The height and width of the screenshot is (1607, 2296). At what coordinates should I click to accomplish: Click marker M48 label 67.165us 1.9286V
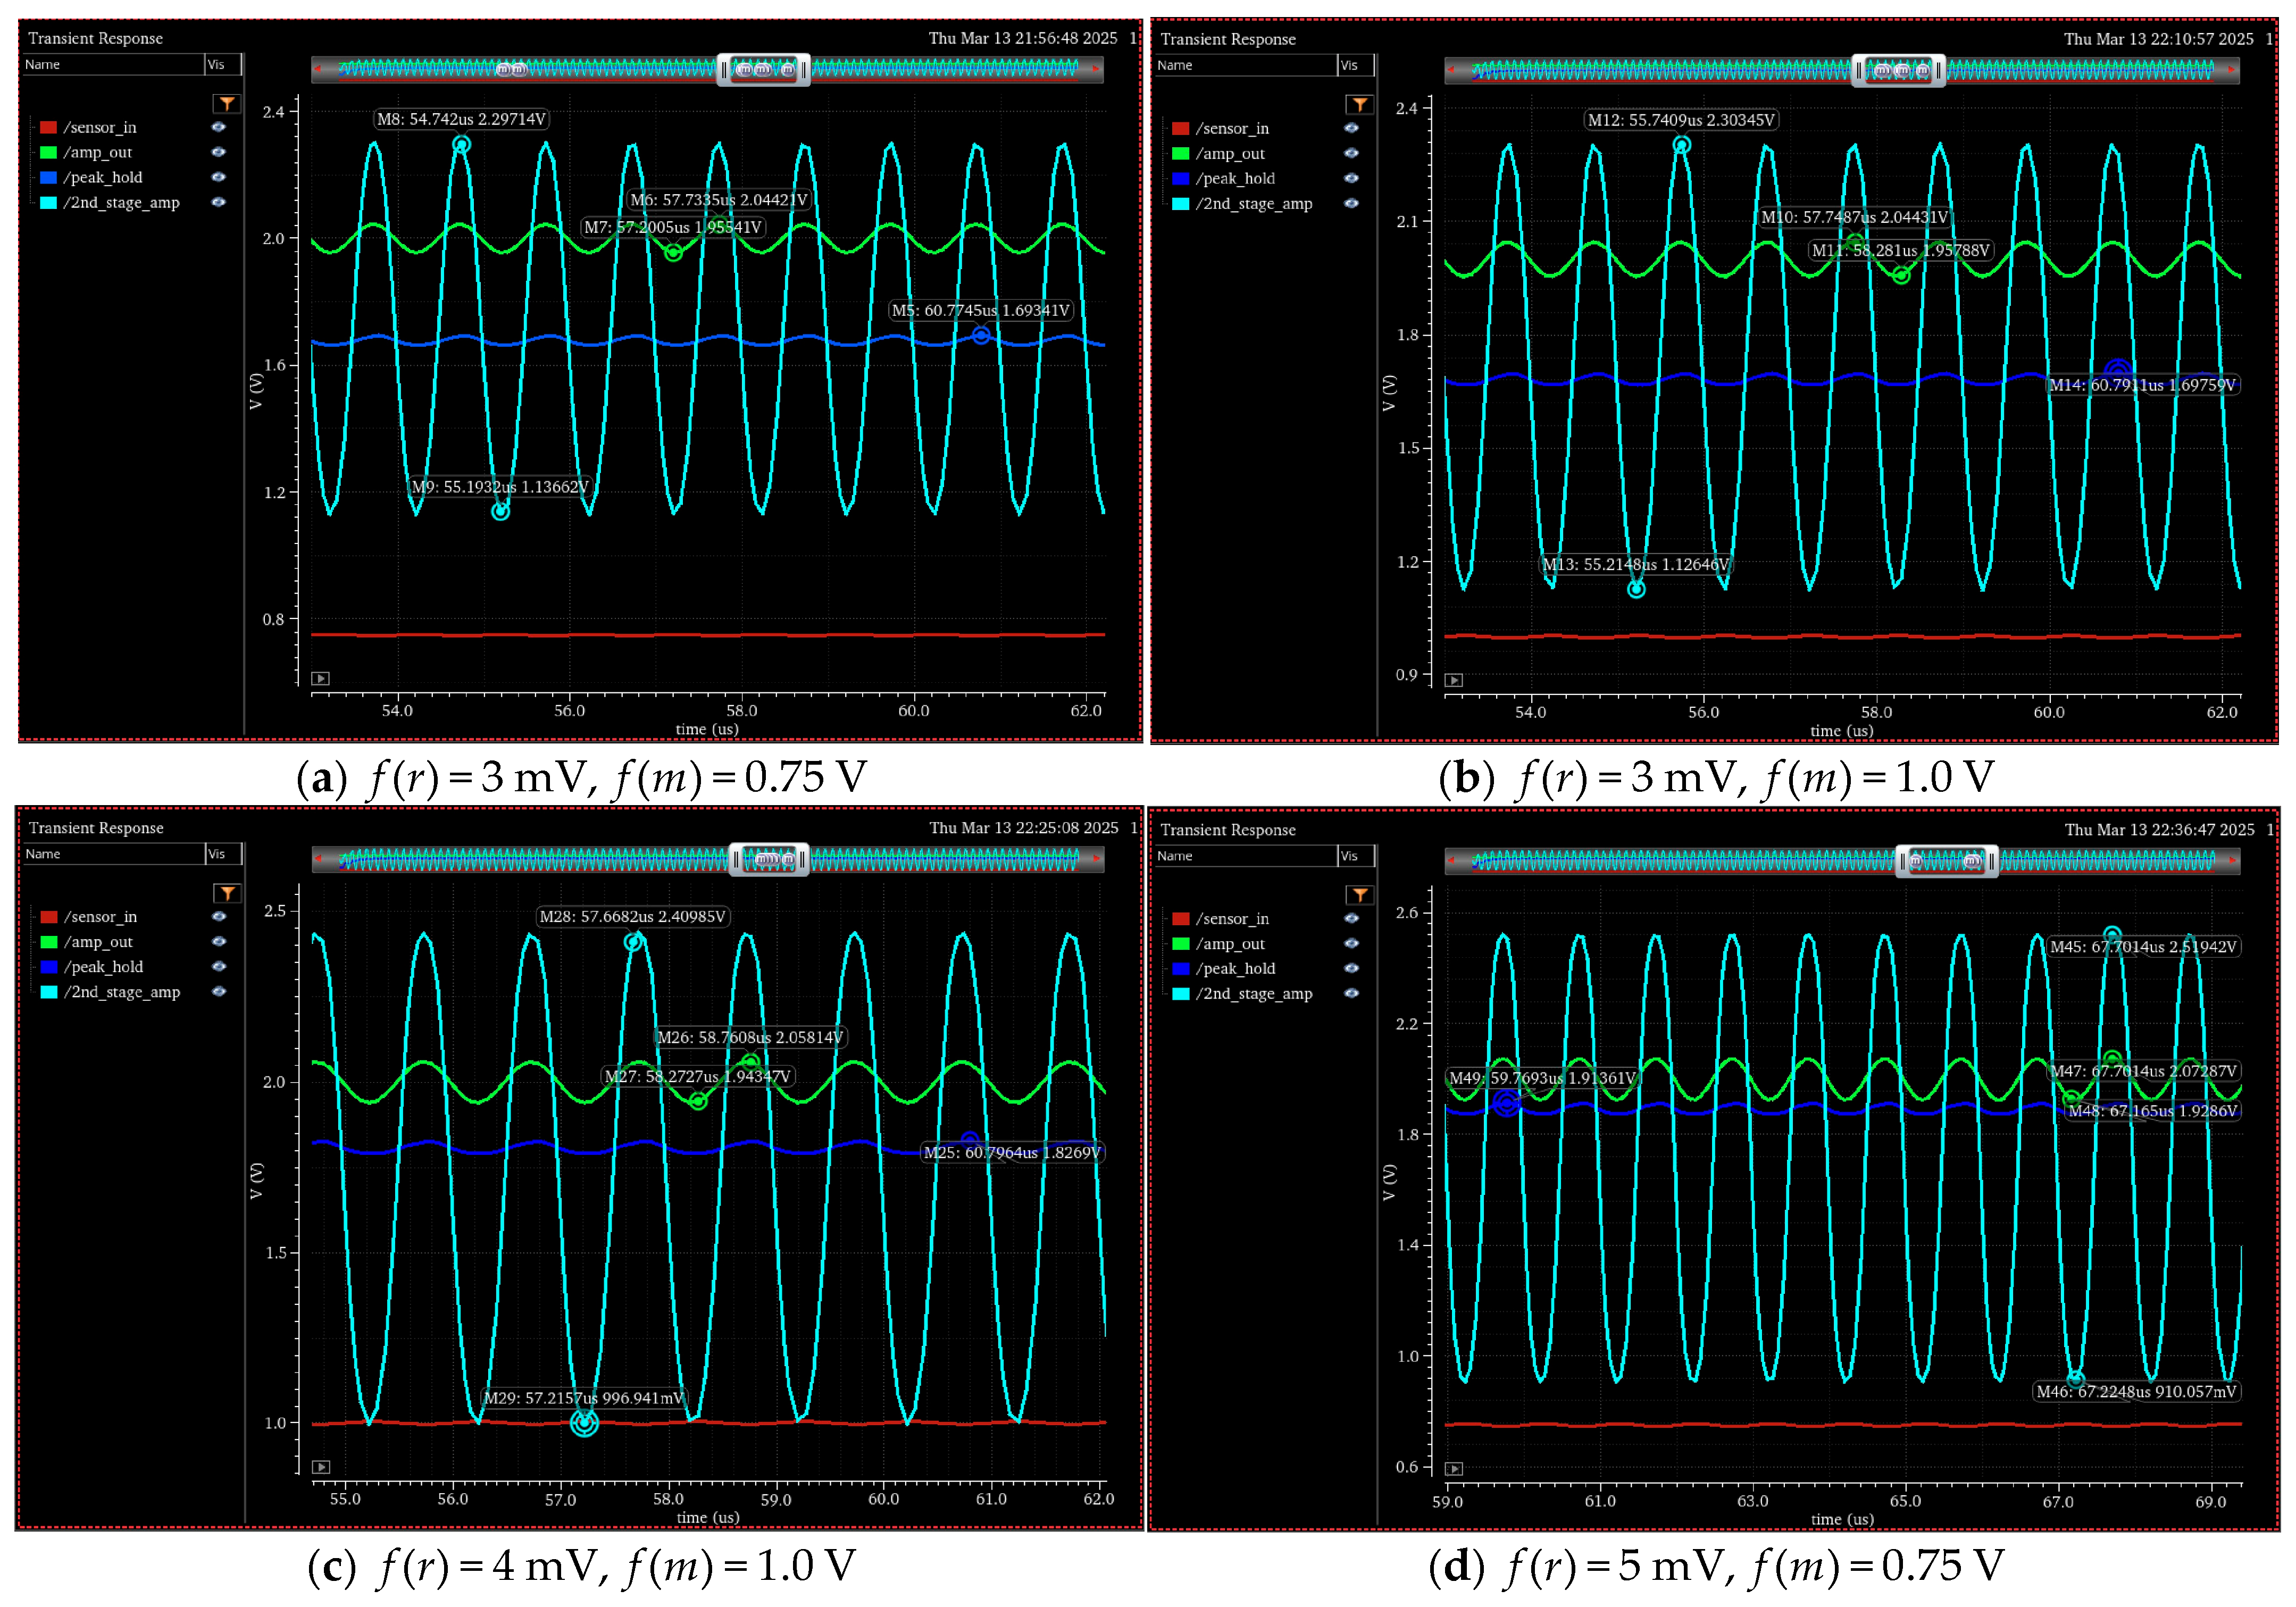2152,1111
